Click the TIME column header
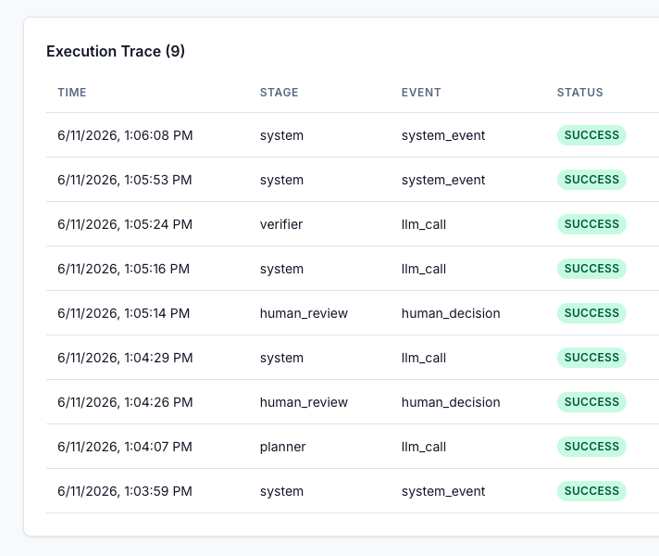Image resolution: width=659 pixels, height=556 pixels. pyautogui.click(x=72, y=92)
